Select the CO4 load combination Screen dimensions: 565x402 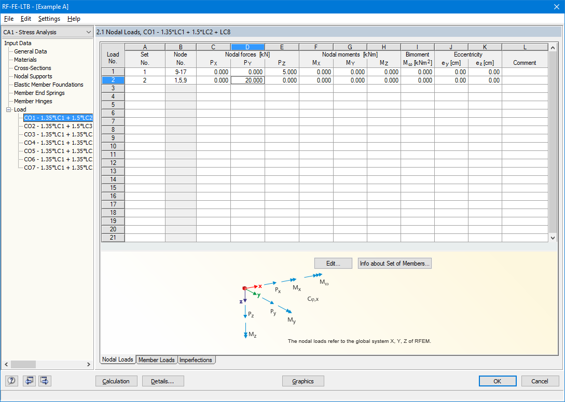58,143
